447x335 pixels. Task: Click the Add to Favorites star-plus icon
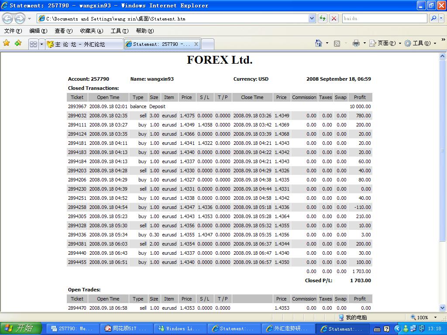click(18, 43)
